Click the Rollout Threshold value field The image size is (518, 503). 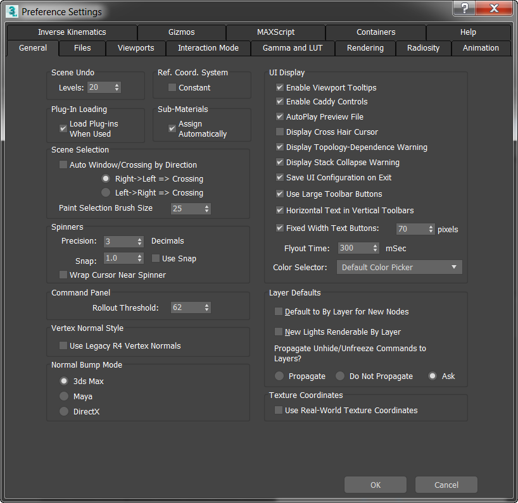[187, 307]
